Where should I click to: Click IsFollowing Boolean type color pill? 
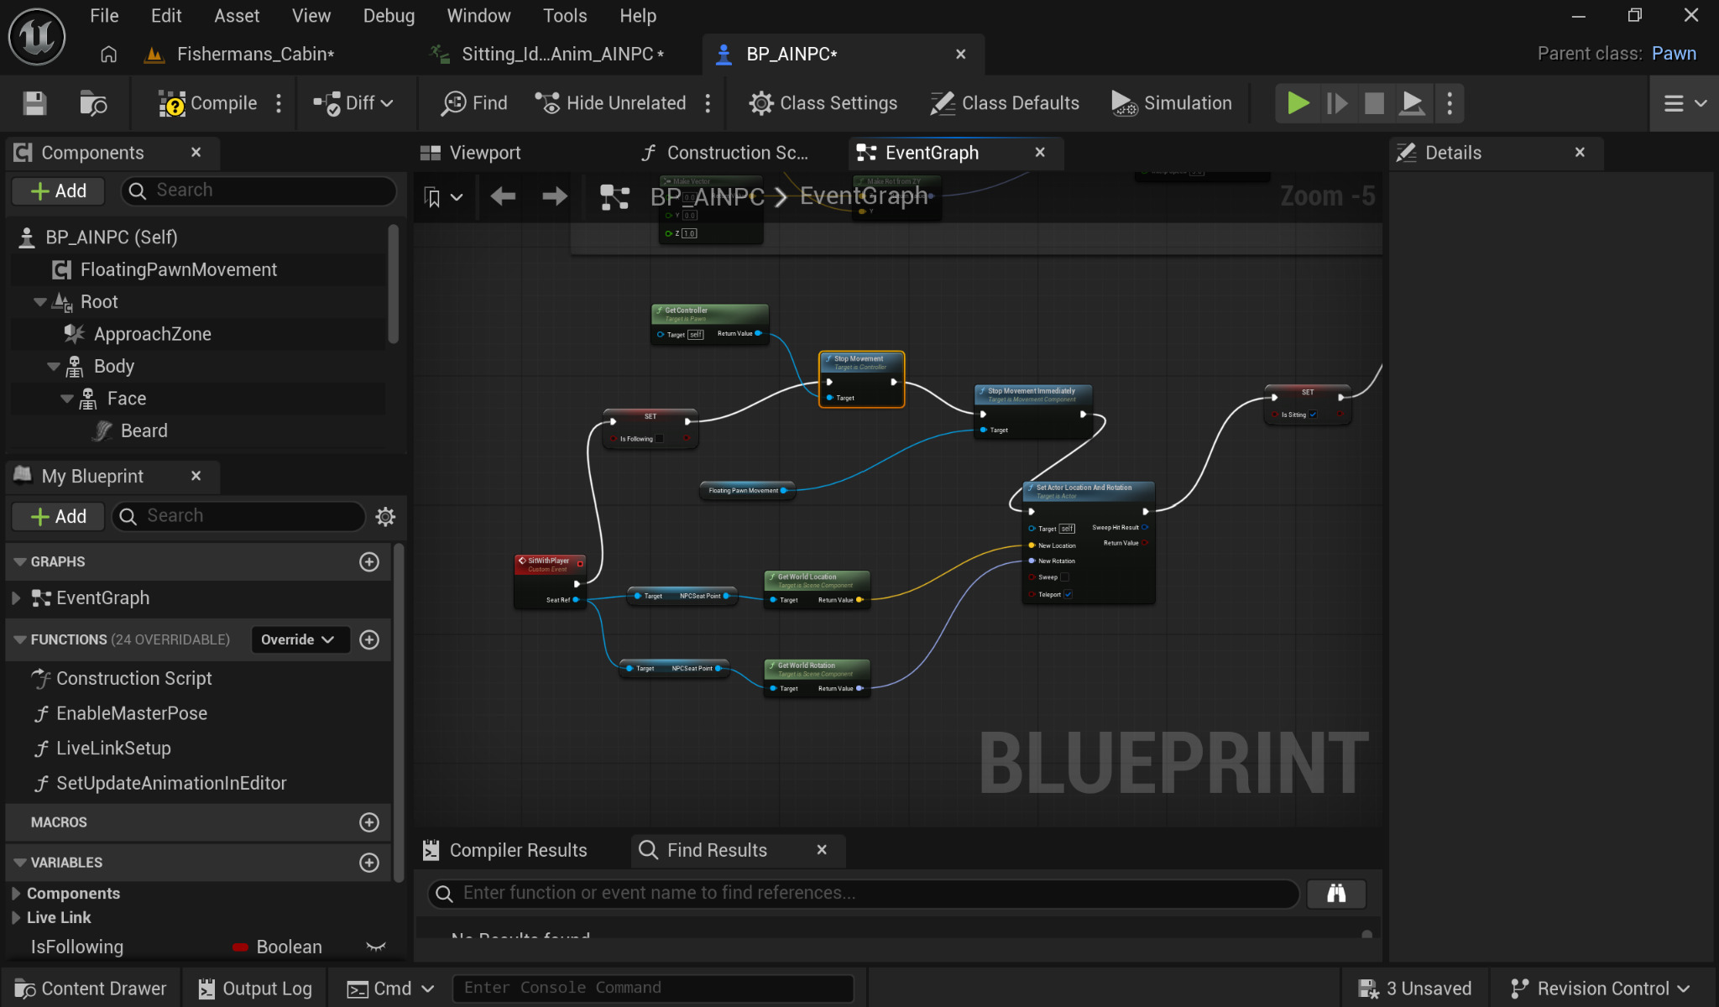tap(240, 947)
